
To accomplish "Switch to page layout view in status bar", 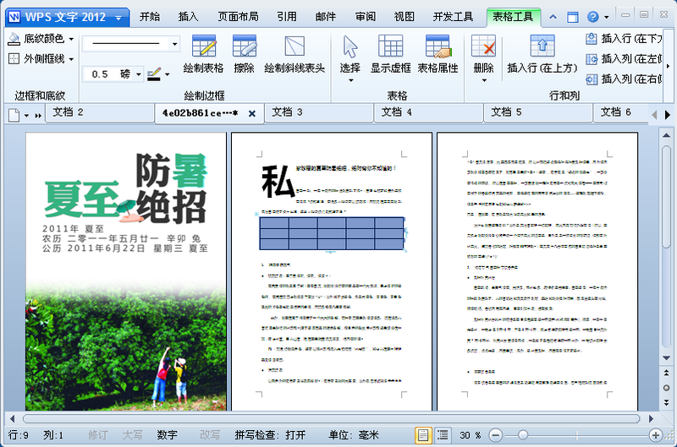I will (422, 434).
